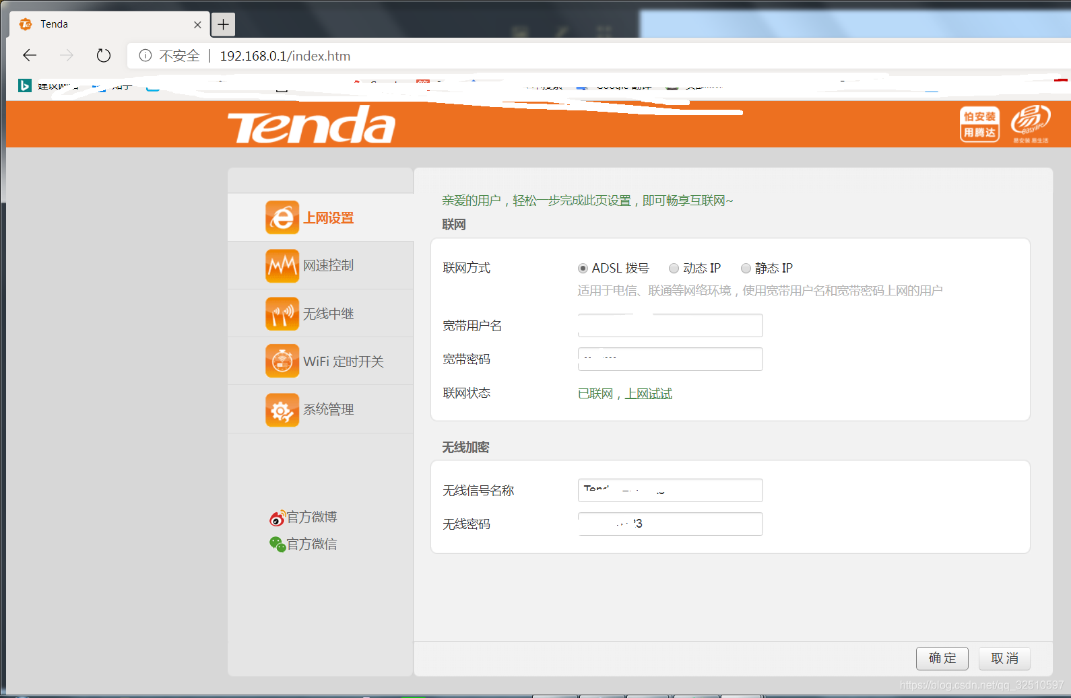Click the WeChat logo icon
The height and width of the screenshot is (698, 1071).
point(278,544)
